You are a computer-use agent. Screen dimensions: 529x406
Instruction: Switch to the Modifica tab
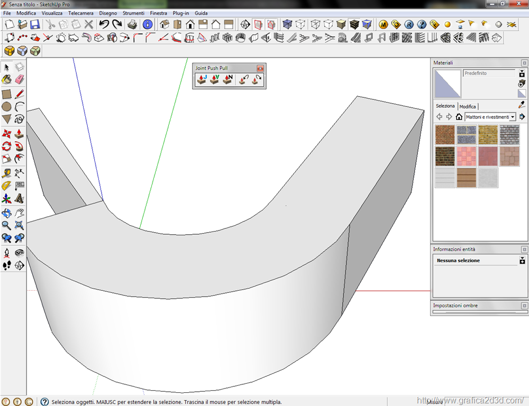(468, 106)
